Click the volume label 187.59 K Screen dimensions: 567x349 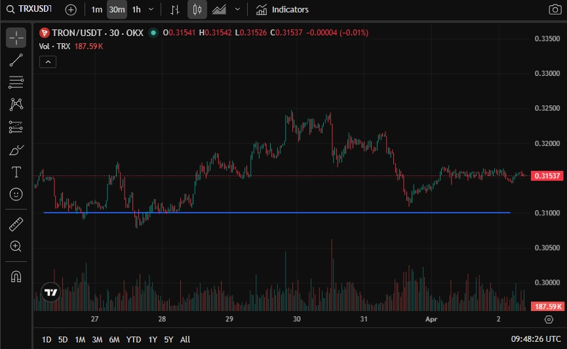pos(547,306)
